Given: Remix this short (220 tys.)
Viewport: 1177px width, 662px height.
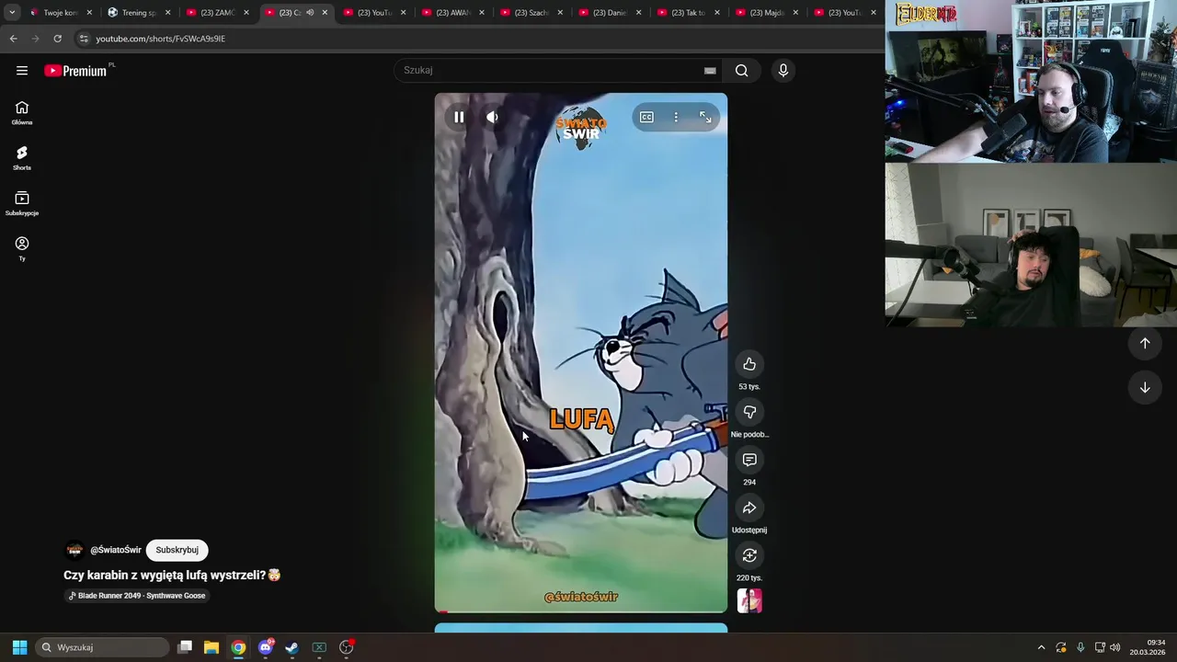Looking at the screenshot, I should 749,555.
